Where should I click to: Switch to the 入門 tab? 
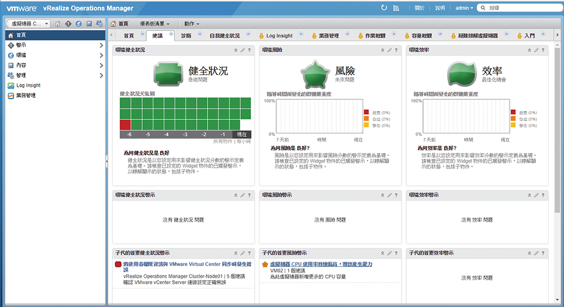(x=530, y=35)
